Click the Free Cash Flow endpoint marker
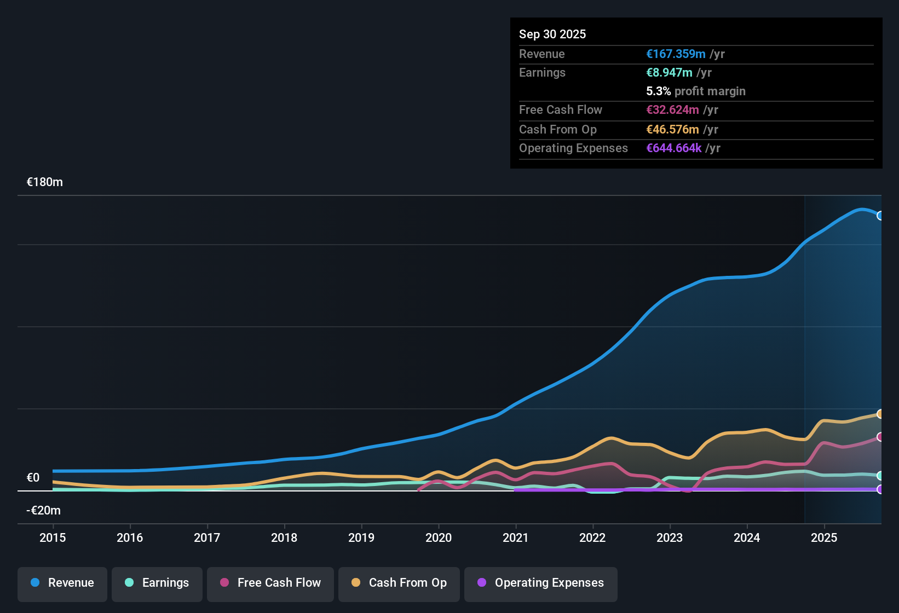Screen dimensions: 899x613 [x=880, y=437]
